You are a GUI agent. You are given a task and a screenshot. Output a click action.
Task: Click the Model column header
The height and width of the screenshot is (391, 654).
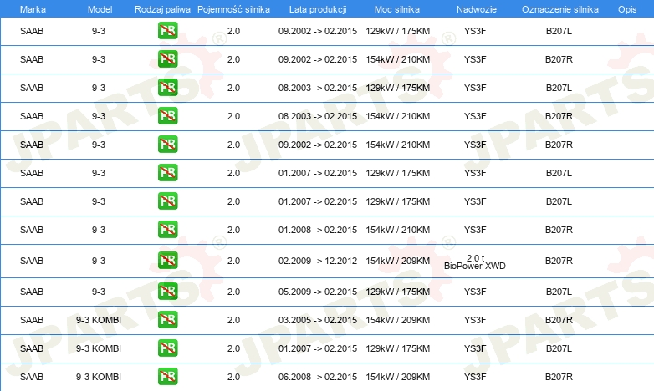pyautogui.click(x=100, y=9)
